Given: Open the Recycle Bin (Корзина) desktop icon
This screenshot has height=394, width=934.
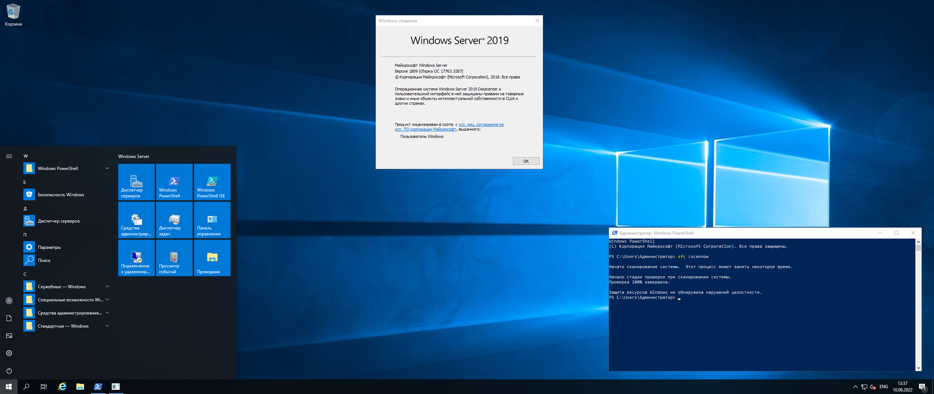Looking at the screenshot, I should tap(13, 15).
